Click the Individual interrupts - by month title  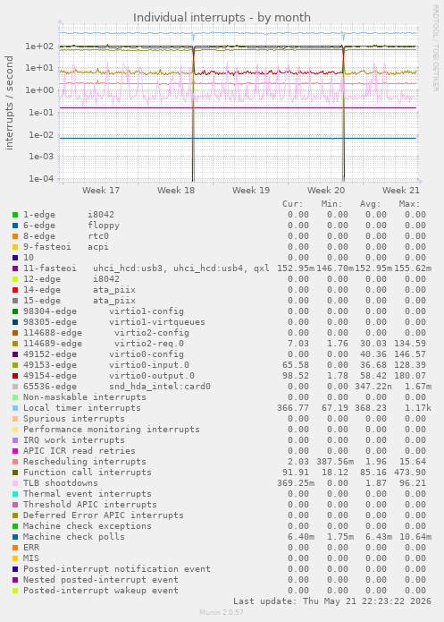point(222,18)
